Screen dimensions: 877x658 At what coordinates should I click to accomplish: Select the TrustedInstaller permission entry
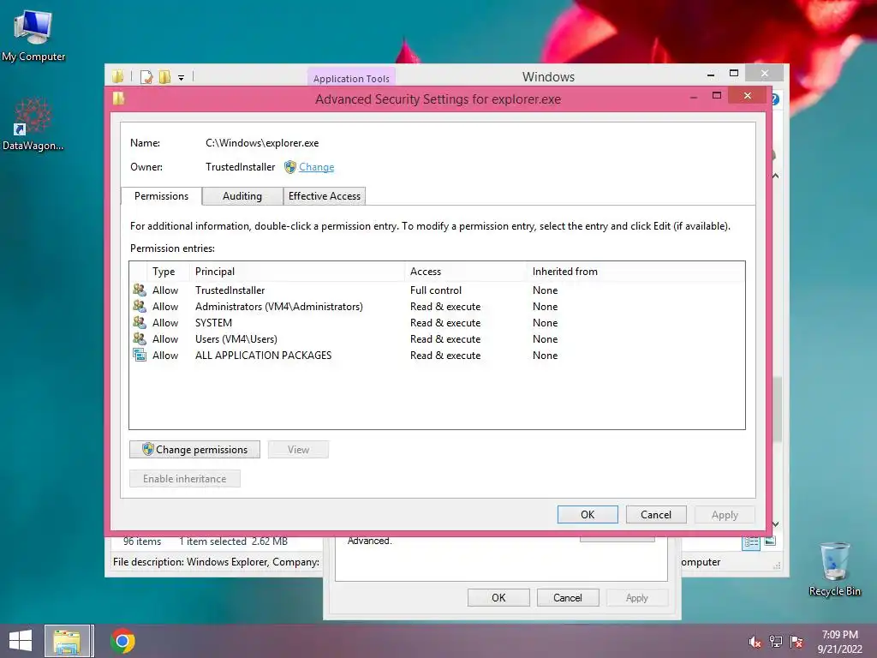click(437, 290)
